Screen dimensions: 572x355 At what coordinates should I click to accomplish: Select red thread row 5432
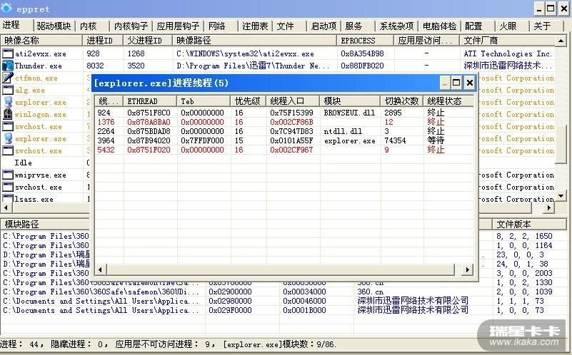pyautogui.click(x=284, y=150)
